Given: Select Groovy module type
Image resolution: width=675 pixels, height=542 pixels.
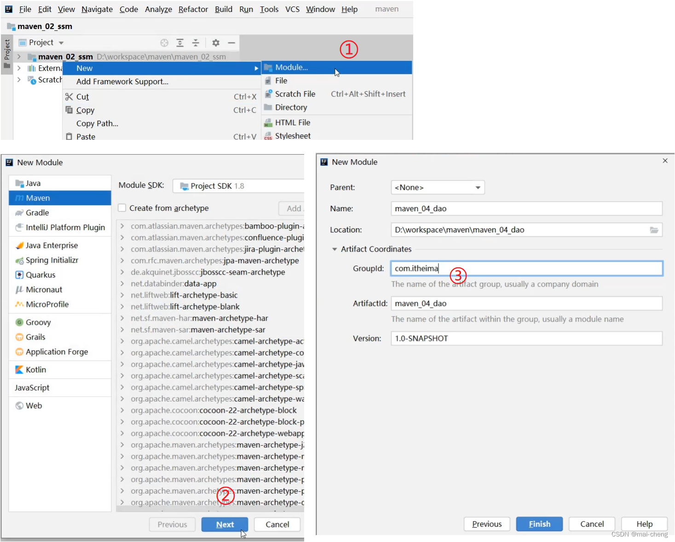Looking at the screenshot, I should pos(60,322).
